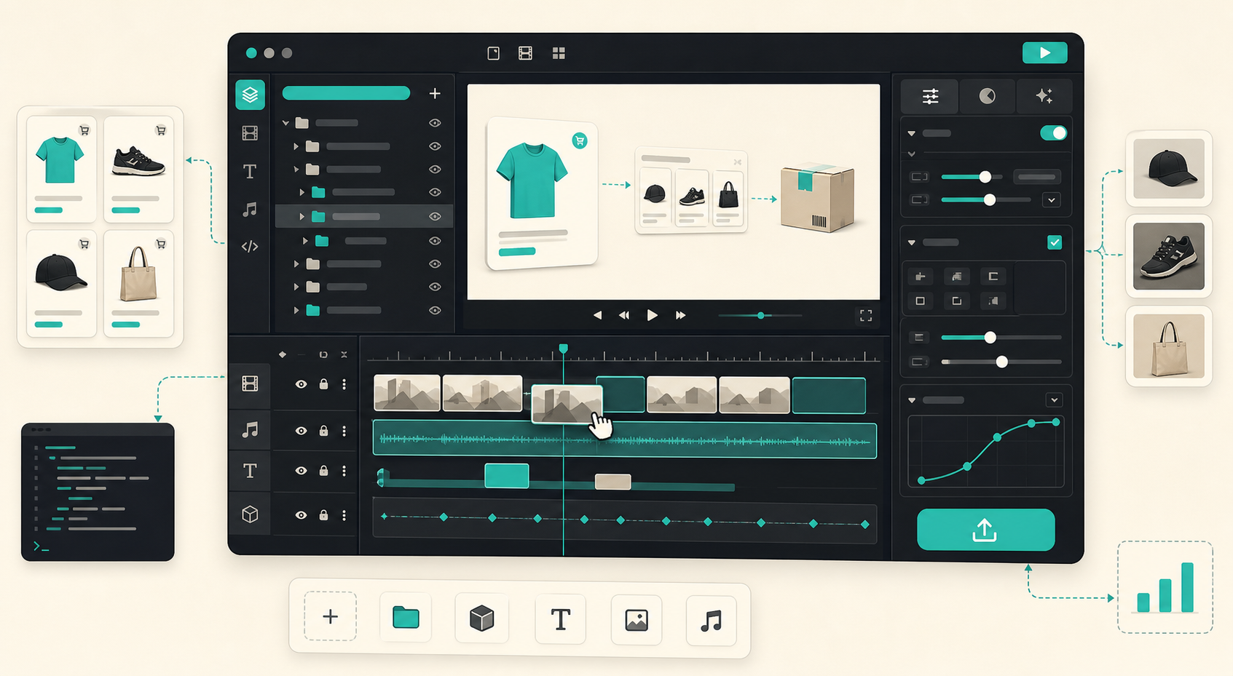The image size is (1233, 676).
Task: Add a new layer with the plus icon
Action: [x=435, y=93]
